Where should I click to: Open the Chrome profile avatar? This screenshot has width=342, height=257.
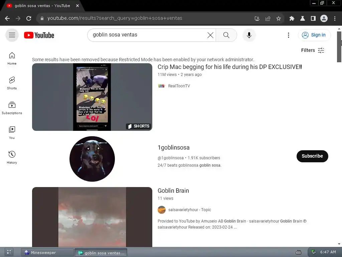pos(324,18)
